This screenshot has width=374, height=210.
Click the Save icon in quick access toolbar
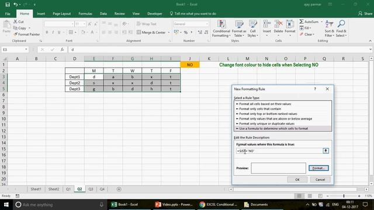pyautogui.click(x=8, y=5)
